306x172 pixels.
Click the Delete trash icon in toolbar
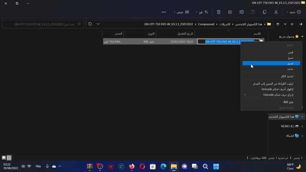point(219,12)
